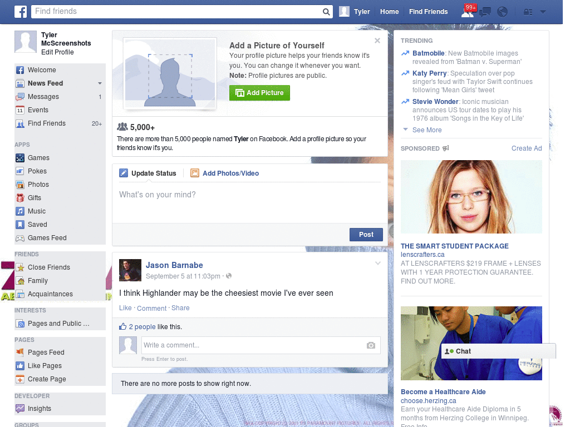Image resolution: width=570 pixels, height=427 pixels.
Task: Click the Close Friends star icon
Action: click(x=20, y=267)
